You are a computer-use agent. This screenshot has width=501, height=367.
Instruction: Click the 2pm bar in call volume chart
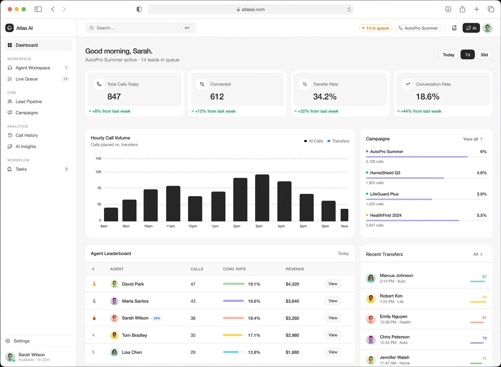point(240,200)
